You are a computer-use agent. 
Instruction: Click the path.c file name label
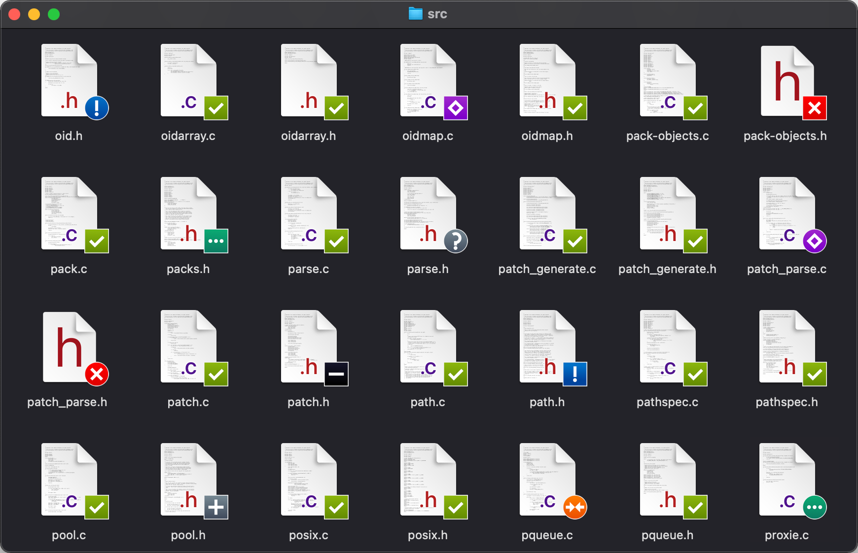[428, 402]
